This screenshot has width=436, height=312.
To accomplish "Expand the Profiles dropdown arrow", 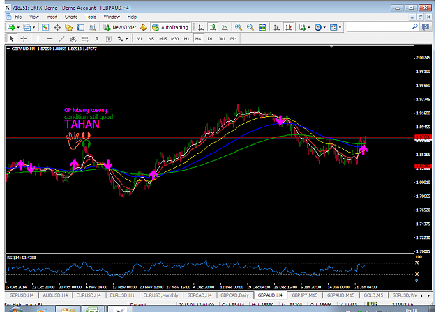I will 33,27.
